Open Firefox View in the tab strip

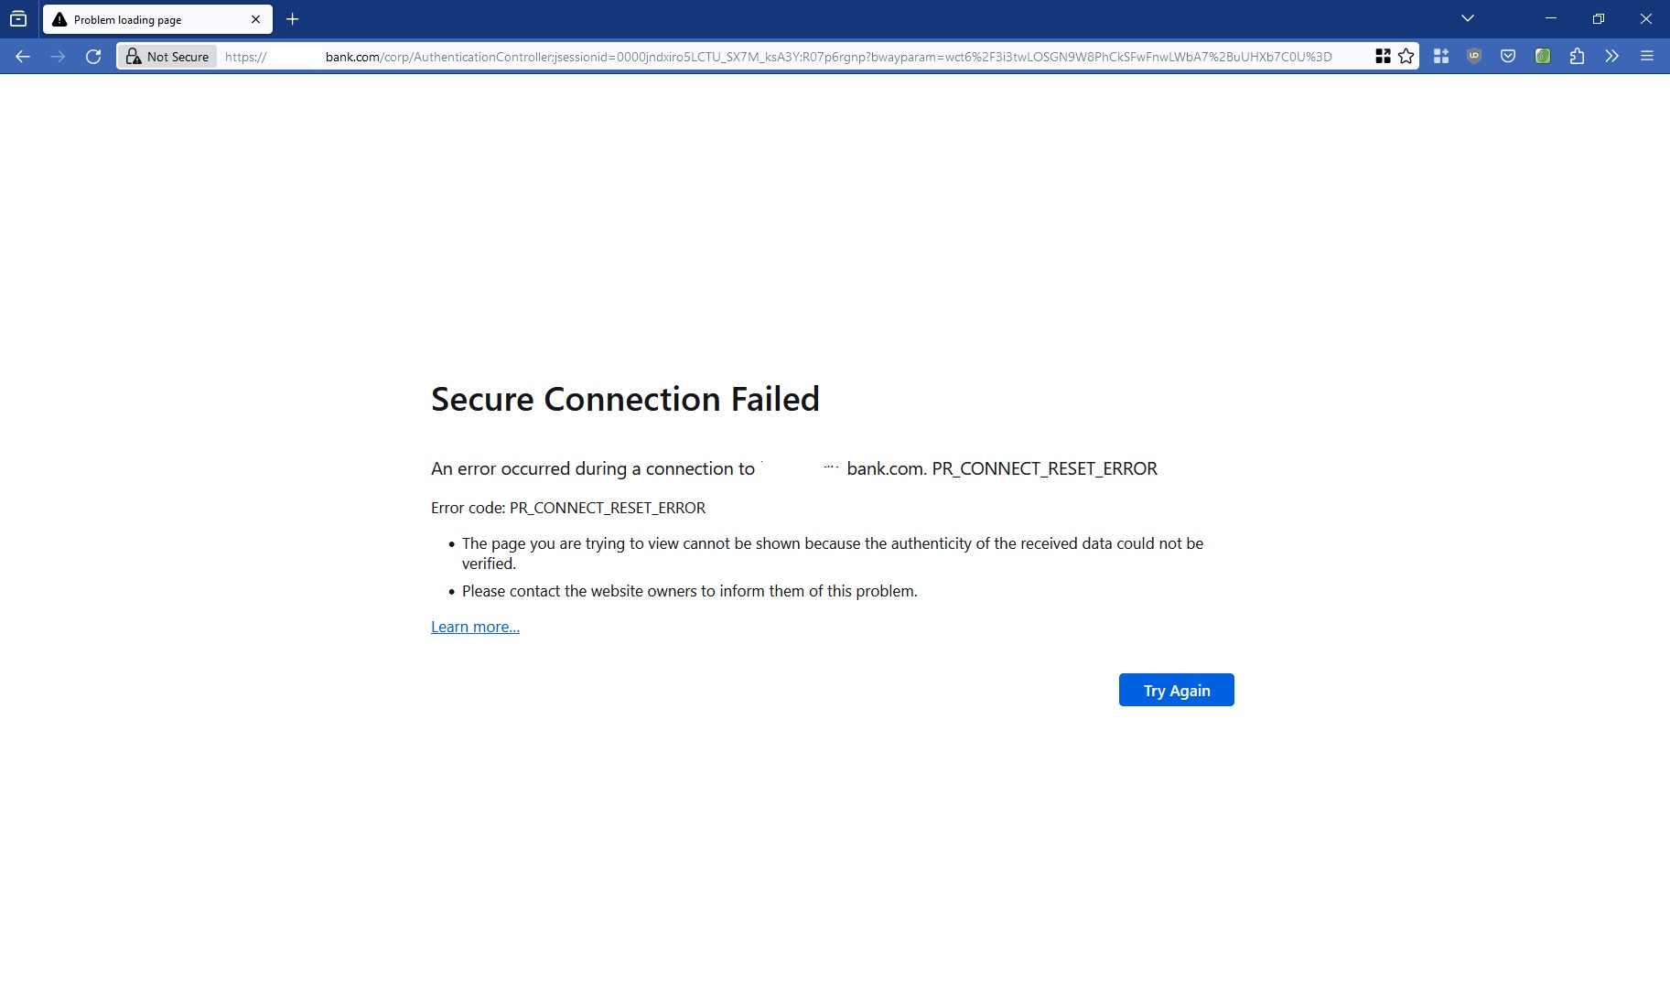click(18, 18)
